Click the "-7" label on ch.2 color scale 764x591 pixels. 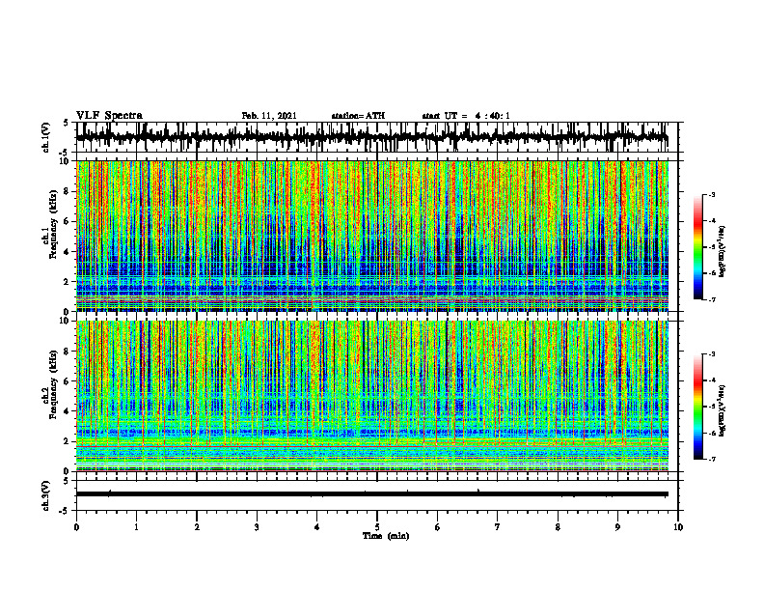point(712,460)
